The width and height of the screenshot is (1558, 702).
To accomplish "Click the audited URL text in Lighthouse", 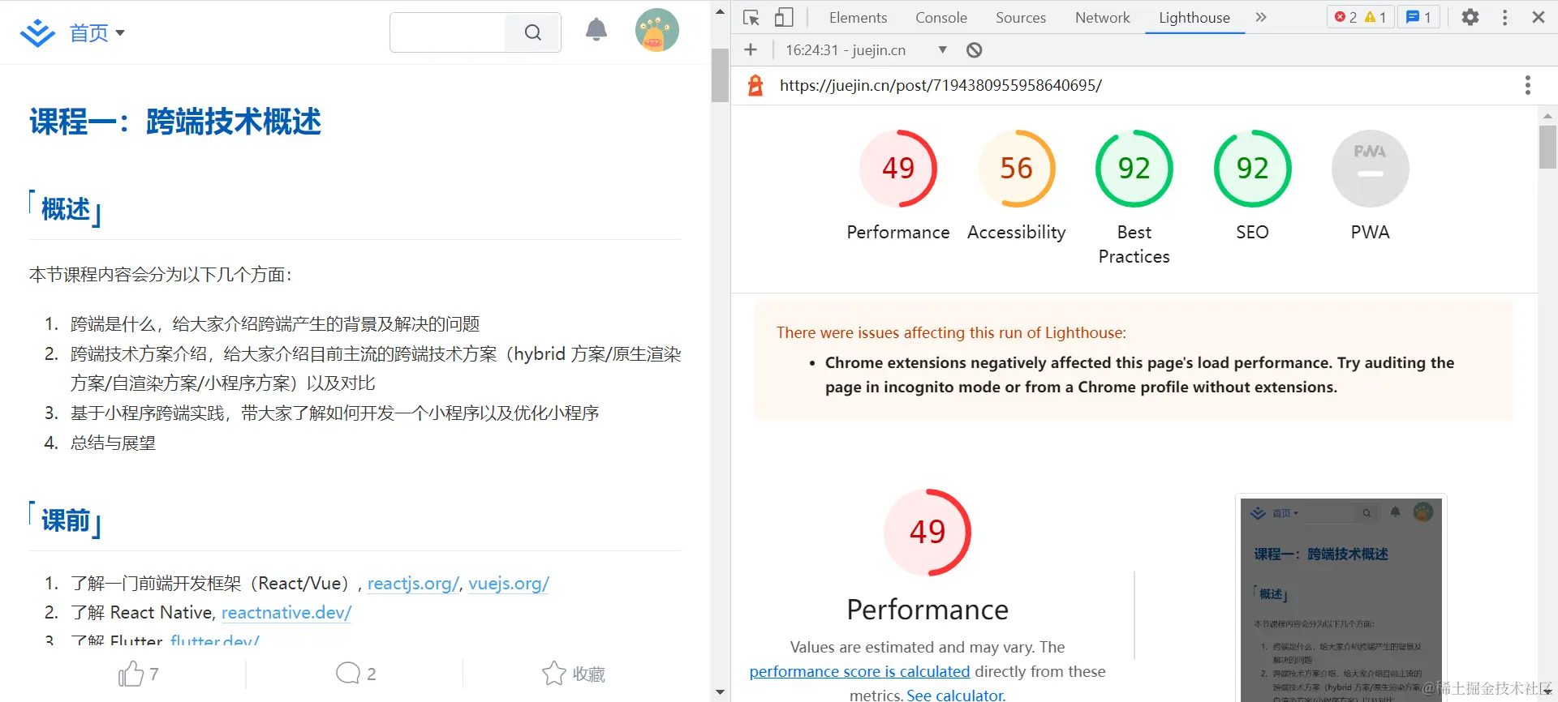I will [x=940, y=85].
